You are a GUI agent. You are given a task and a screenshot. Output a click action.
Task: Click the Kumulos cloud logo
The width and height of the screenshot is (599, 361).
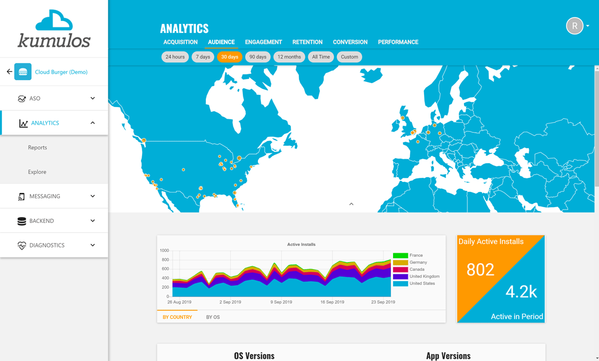54,21
